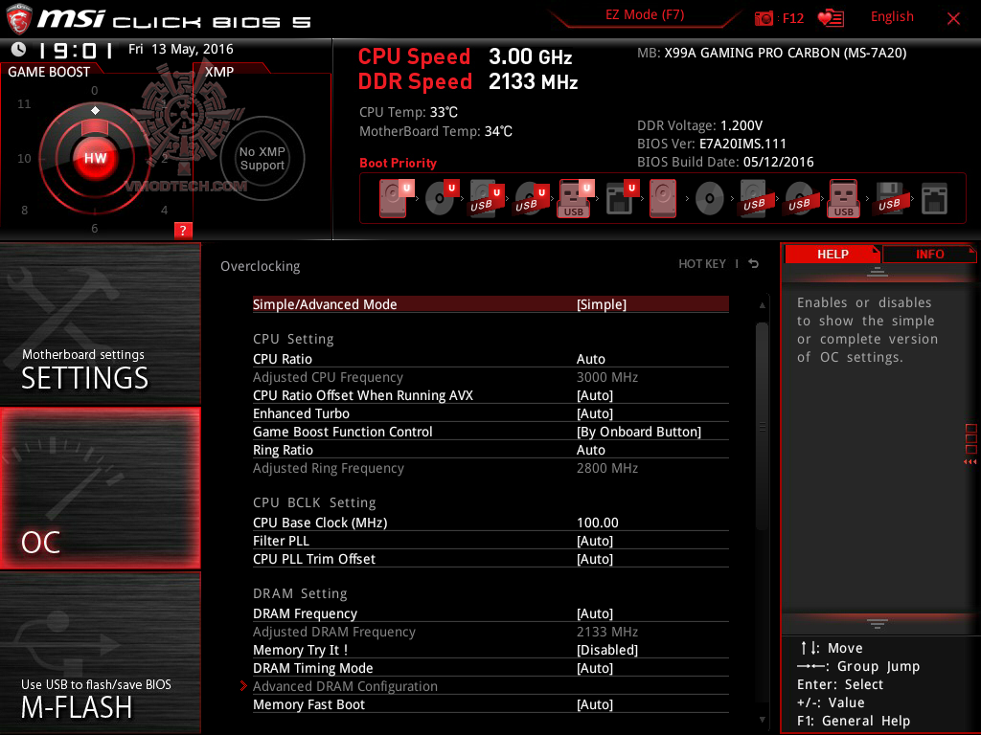Open the Filter PLL option

[x=490, y=541]
